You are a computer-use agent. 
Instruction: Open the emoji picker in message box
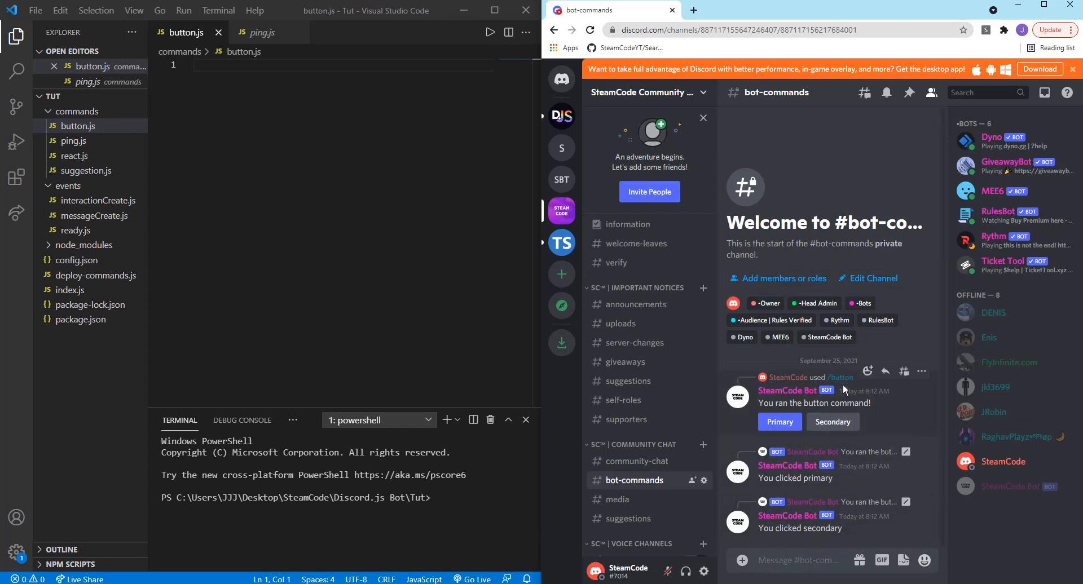924,560
